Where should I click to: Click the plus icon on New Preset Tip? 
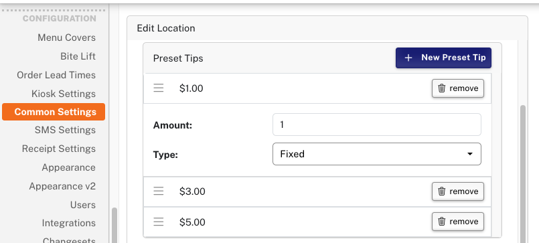coord(408,58)
